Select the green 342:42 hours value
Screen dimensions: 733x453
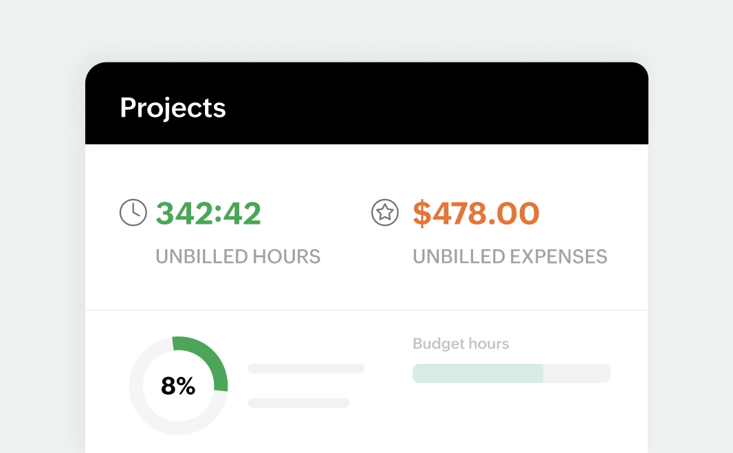click(208, 213)
